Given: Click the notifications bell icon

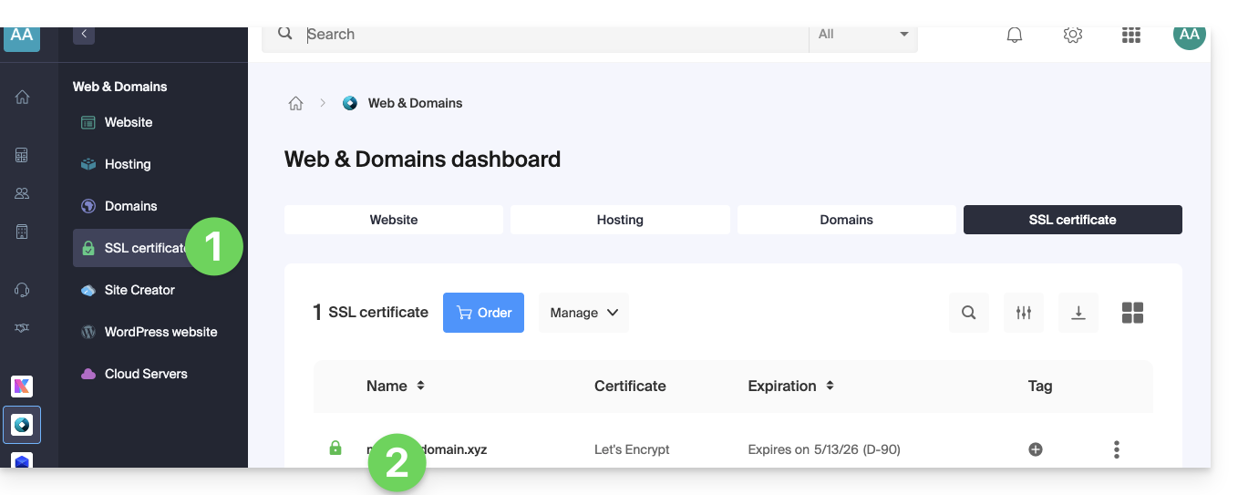Looking at the screenshot, I should [x=1014, y=36].
